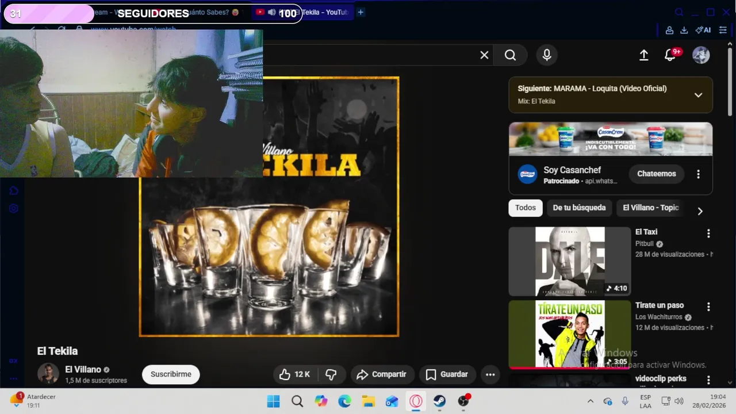
Task: Select the Todos filter chip
Action: pos(525,208)
